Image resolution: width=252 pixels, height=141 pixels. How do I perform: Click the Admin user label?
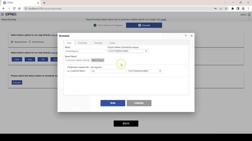click(x=243, y=15)
